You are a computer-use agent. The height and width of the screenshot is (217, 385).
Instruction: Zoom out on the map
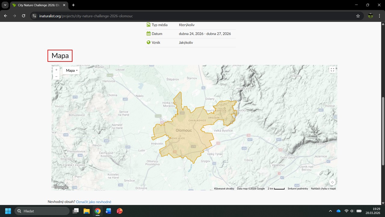coord(56,77)
